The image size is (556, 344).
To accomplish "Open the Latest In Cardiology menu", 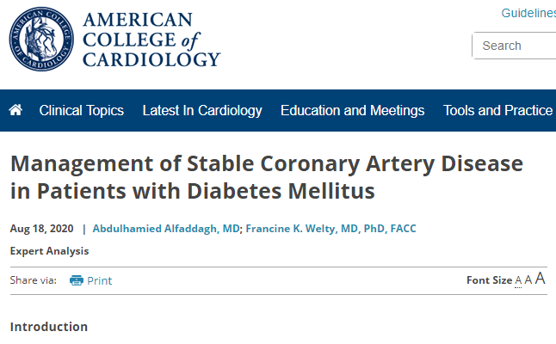I will 202,111.
